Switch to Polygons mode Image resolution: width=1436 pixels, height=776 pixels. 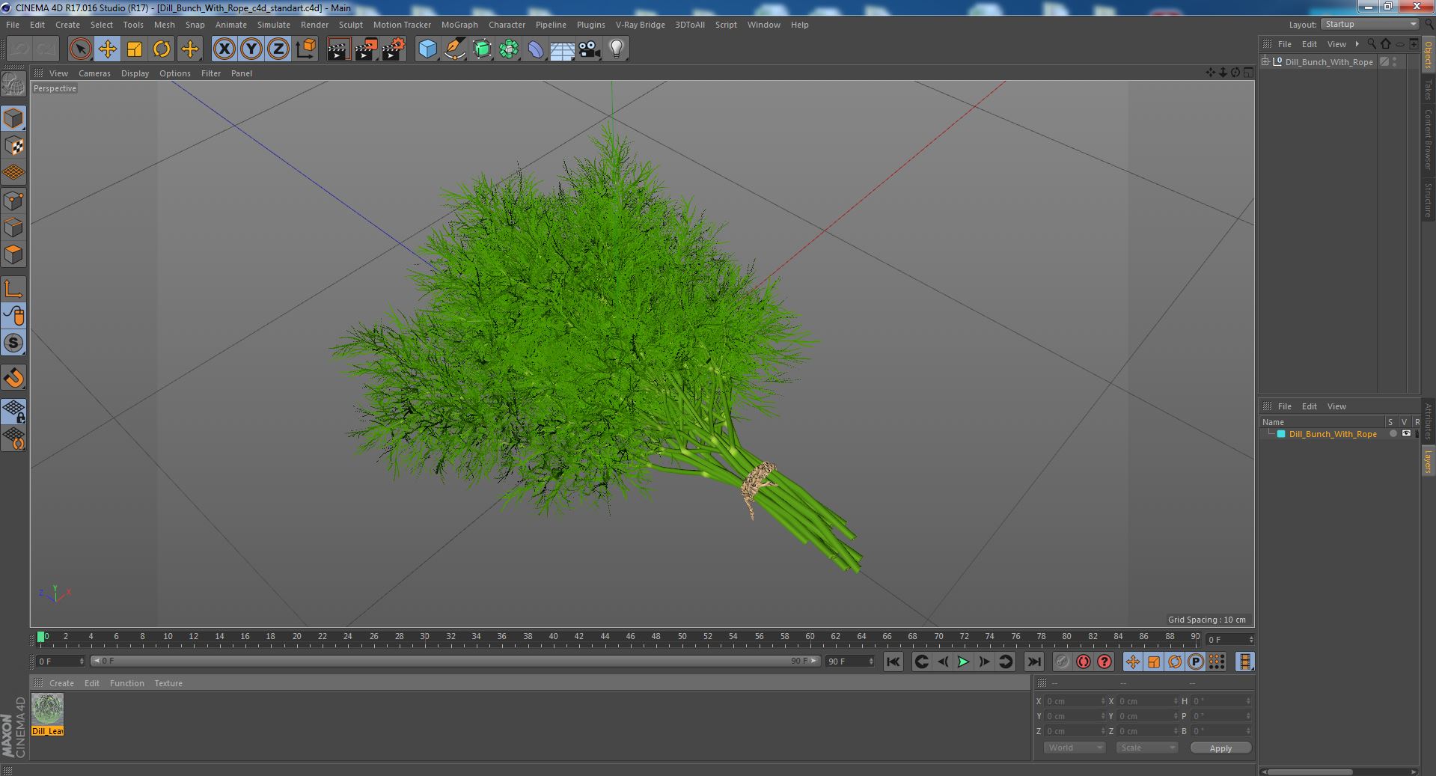point(13,254)
